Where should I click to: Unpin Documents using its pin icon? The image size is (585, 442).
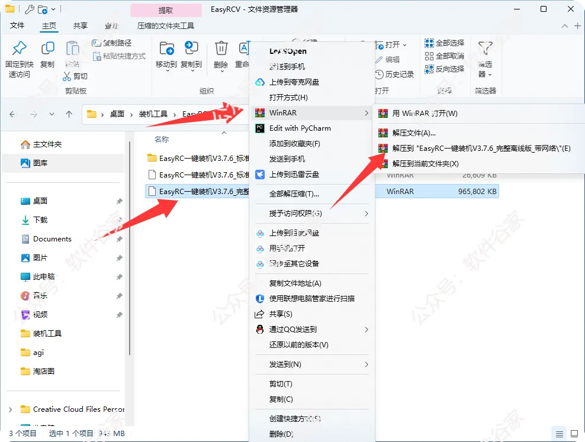click(120, 239)
